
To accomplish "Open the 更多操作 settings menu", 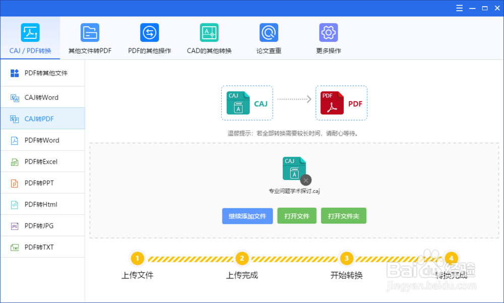I will [329, 38].
